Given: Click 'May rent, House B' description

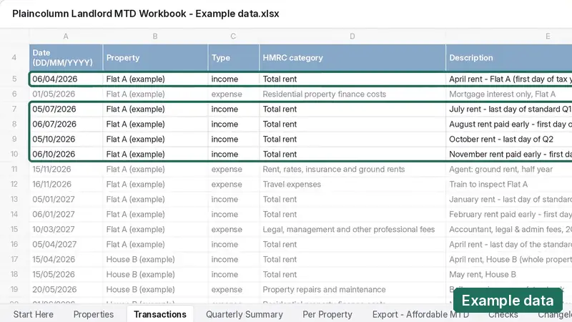Looking at the screenshot, I should pyautogui.click(x=509, y=274).
